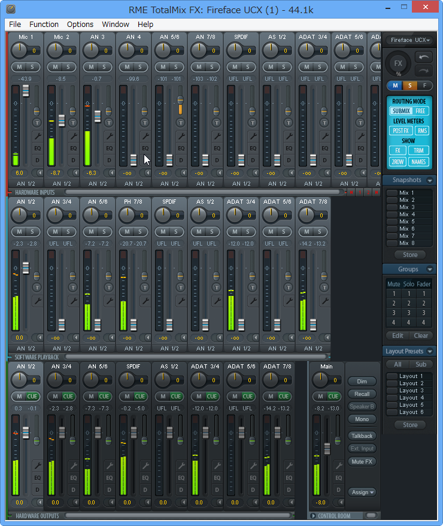Viewport: 443px width, 526px height.
Task: Click the Hardware Inputs horizontal scrollbar
Action: pyautogui.click(x=203, y=192)
